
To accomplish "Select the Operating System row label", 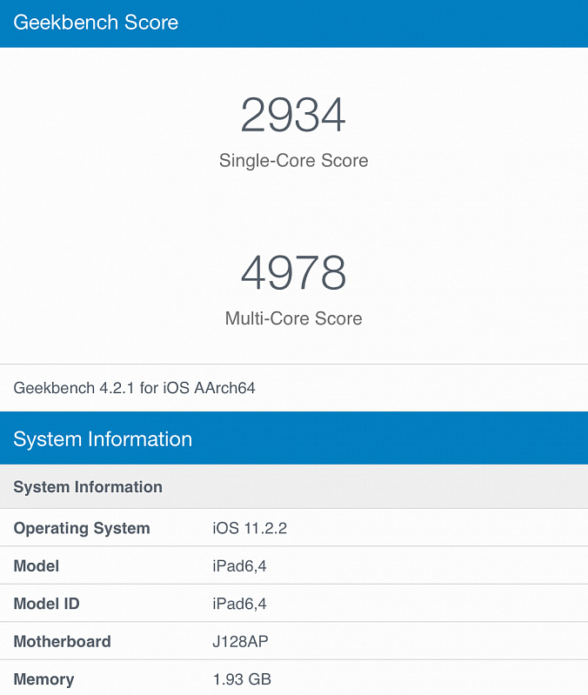I will 82,528.
